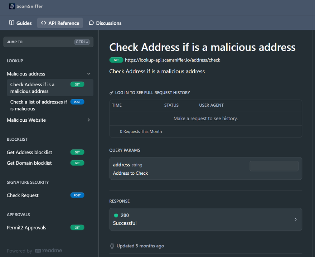315x257 pixels.
Task: Click the SIGNATURE SECURITY sidebar heading
Action: [x=28, y=183]
